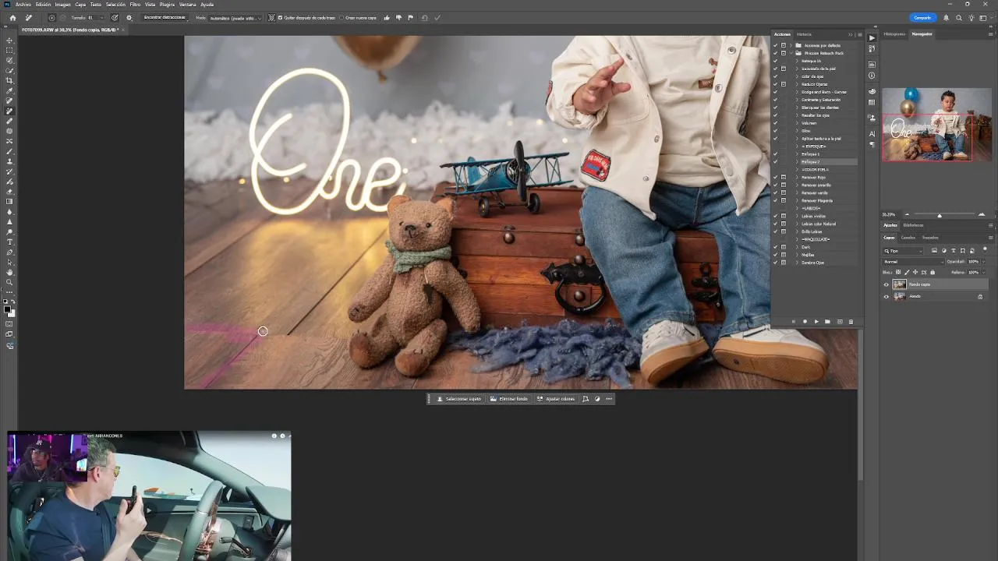Click the confirm checkmark in the options bar
Viewport: 998px width, 561px height.
(437, 17)
